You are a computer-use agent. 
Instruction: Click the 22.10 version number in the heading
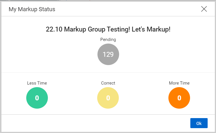tap(54, 29)
